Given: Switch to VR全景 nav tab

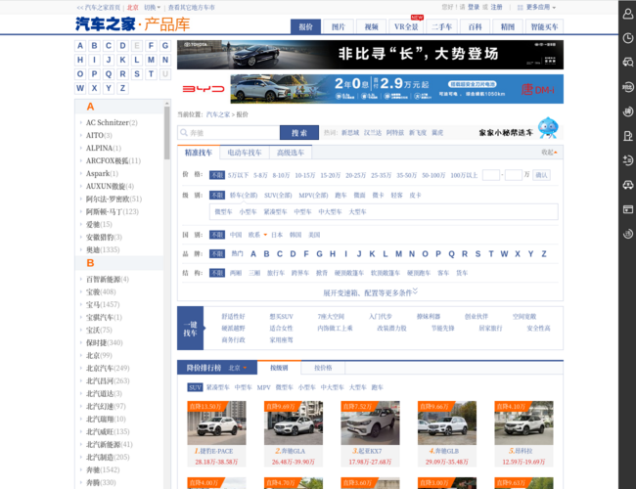Looking at the screenshot, I should click(406, 26).
